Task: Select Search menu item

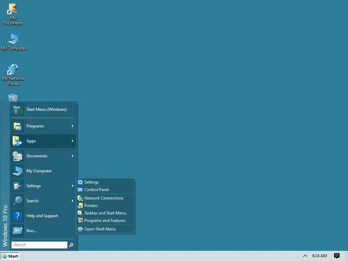Action: [x=43, y=201]
